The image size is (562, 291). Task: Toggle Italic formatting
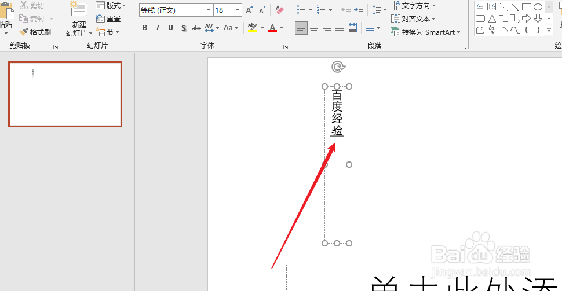[x=158, y=28]
